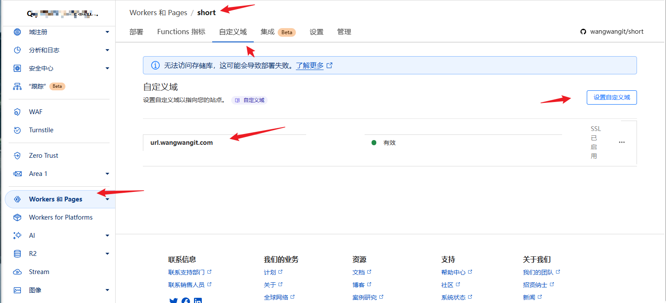Open Zero Trust via its sidebar icon
666x303 pixels.
17,156
